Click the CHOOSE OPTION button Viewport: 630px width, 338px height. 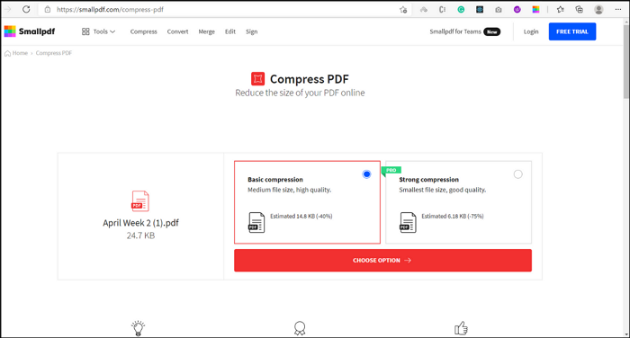(x=382, y=260)
